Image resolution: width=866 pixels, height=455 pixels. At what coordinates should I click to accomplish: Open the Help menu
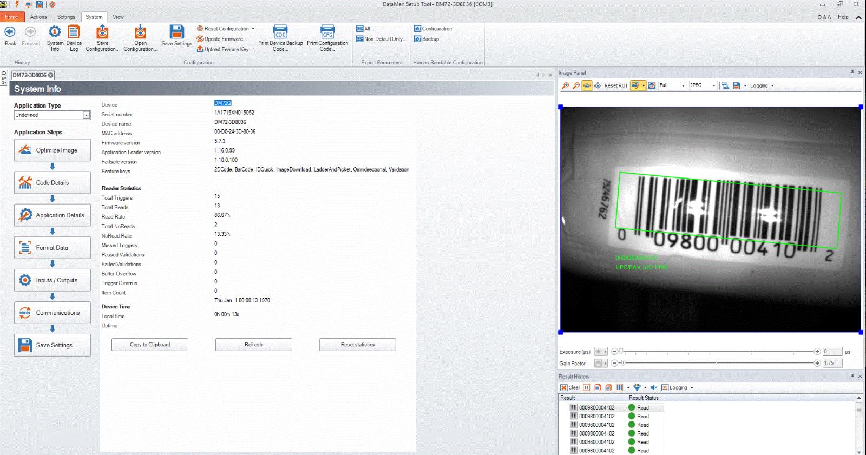coord(843,17)
